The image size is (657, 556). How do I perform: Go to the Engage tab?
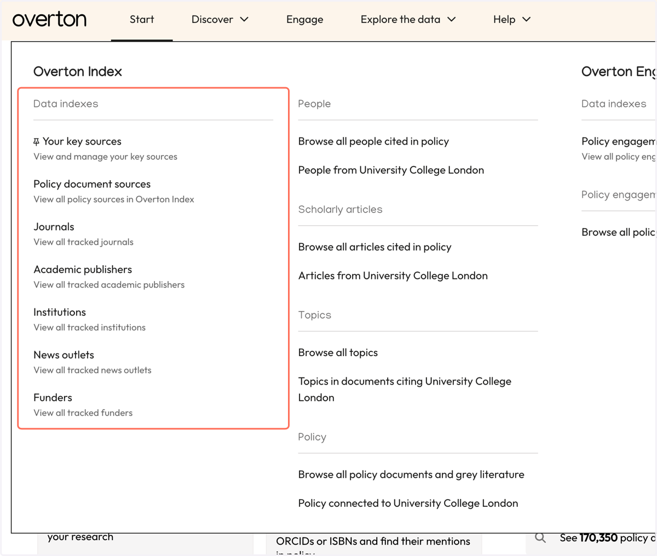tap(304, 19)
